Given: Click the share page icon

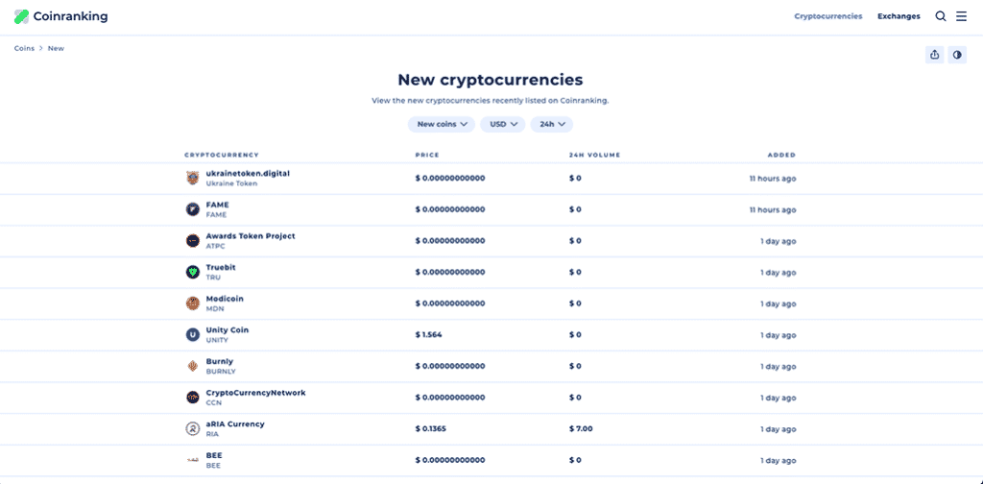Looking at the screenshot, I should click(x=935, y=55).
